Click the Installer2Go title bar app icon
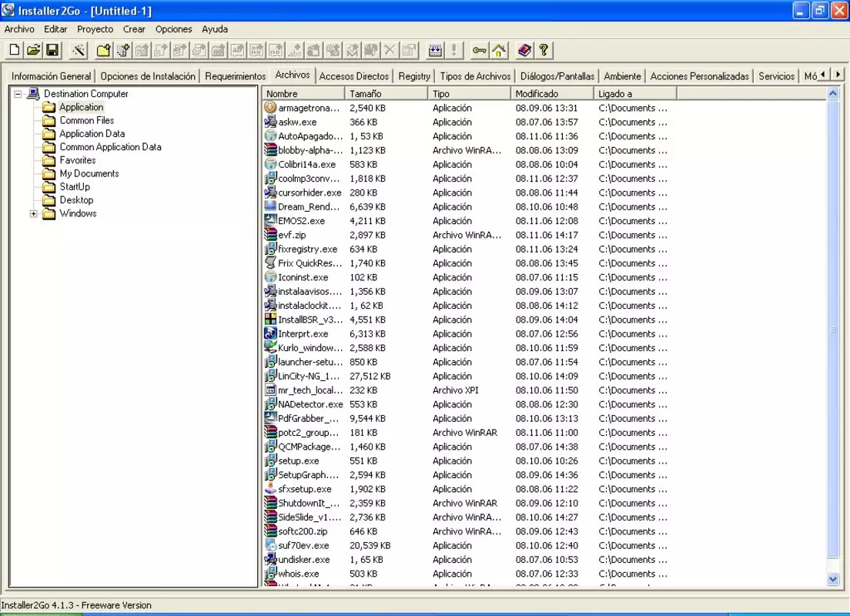Screen dimensions: 850x616 8,10
